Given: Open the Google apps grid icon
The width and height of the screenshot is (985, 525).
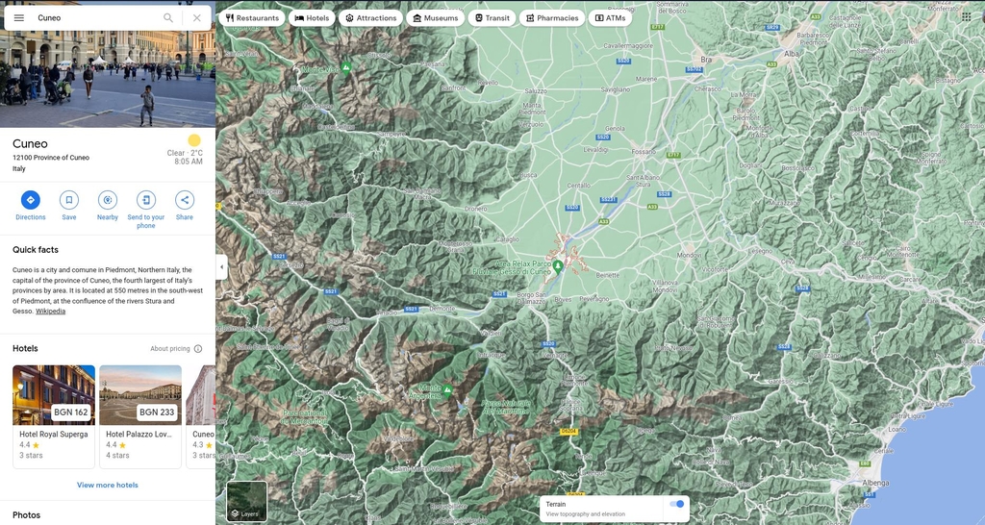Looking at the screenshot, I should coord(966,16).
